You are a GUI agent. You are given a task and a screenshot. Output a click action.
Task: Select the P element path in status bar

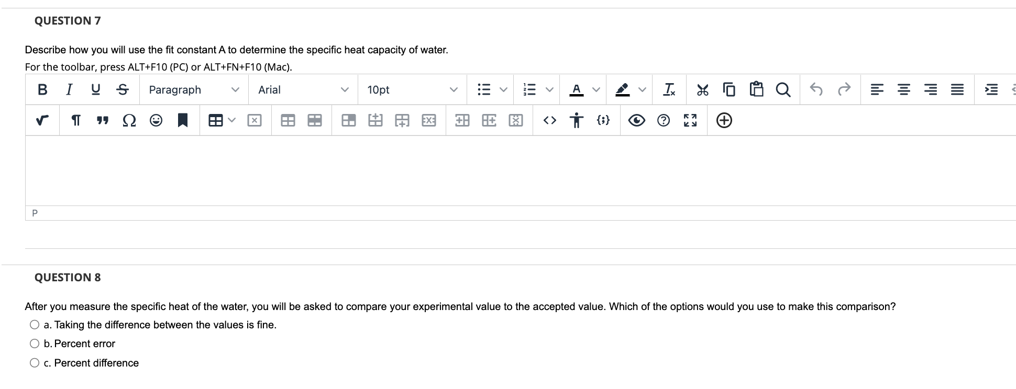(35, 213)
